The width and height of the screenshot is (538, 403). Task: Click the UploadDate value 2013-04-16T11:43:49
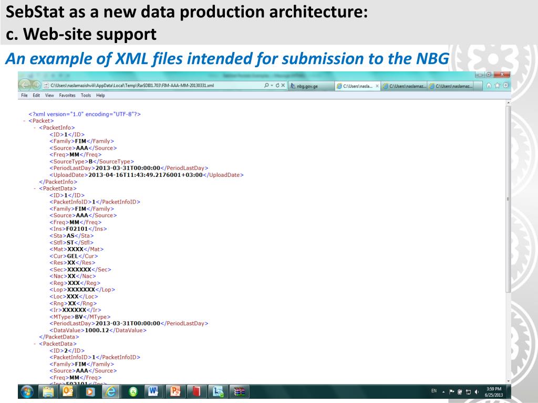coord(146,175)
